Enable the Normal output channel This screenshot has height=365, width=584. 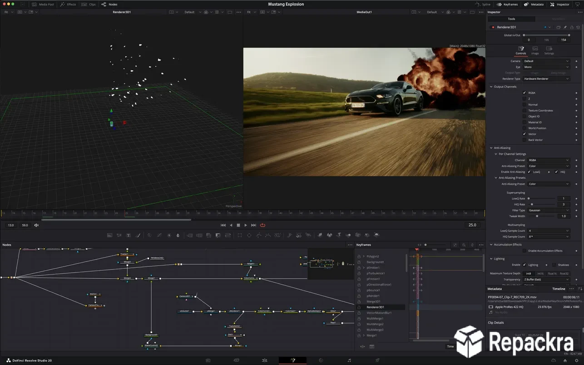(525, 104)
